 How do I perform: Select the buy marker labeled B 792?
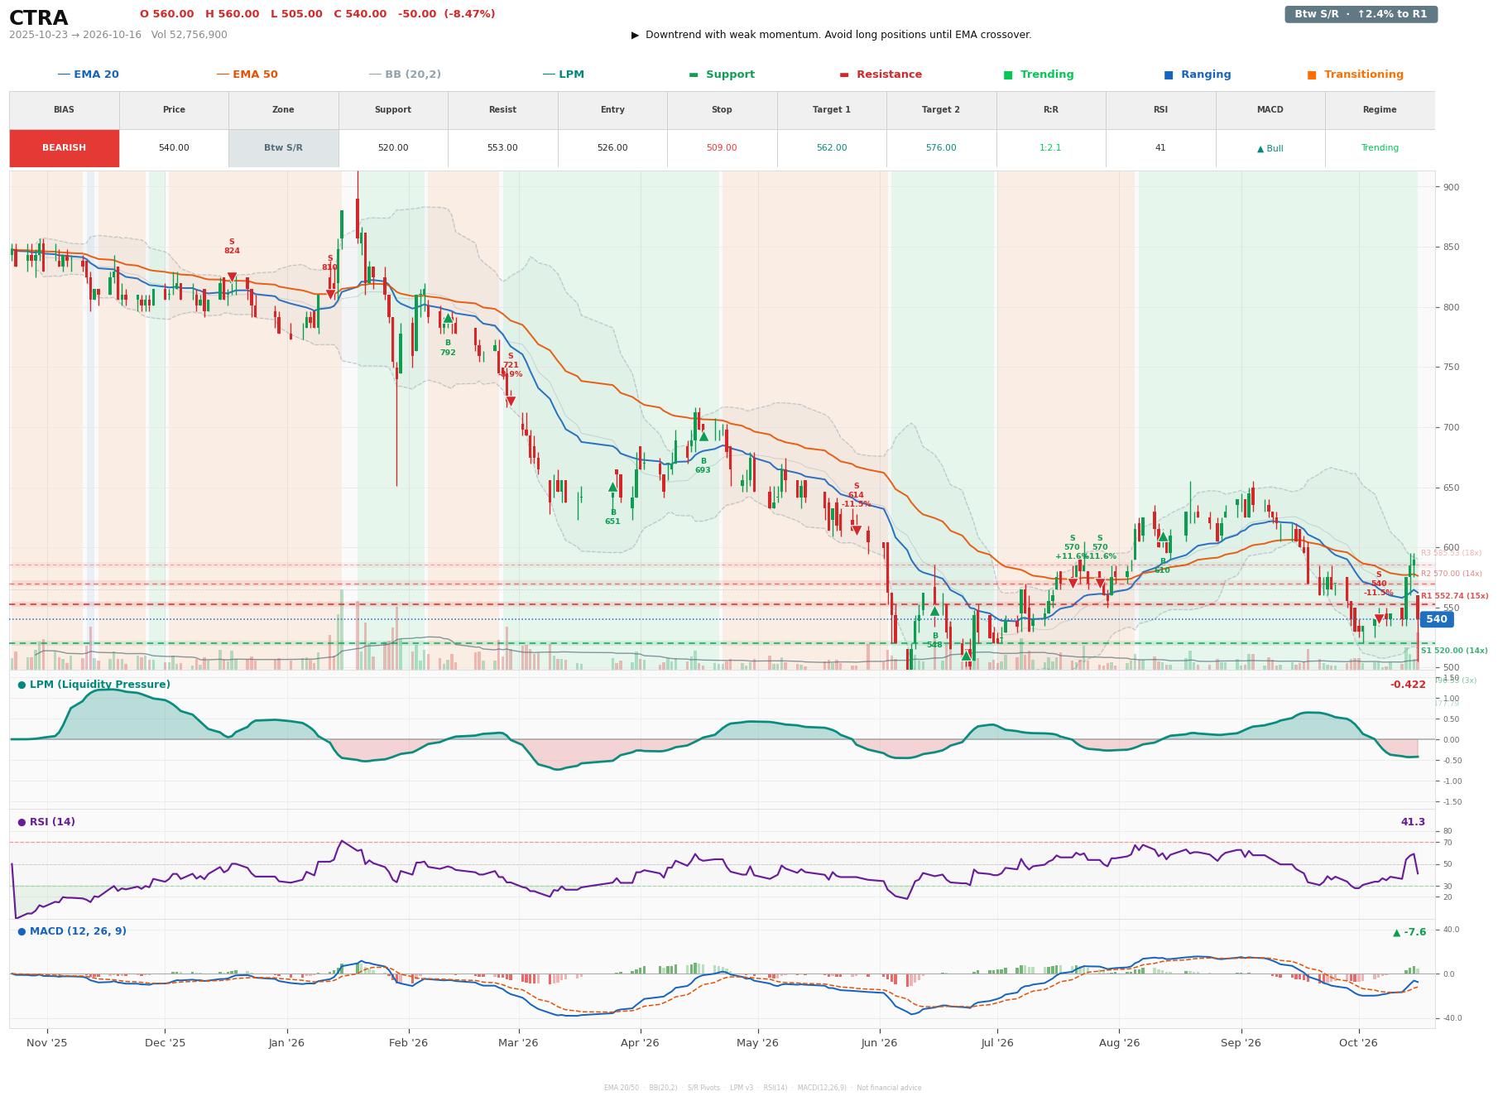[448, 318]
